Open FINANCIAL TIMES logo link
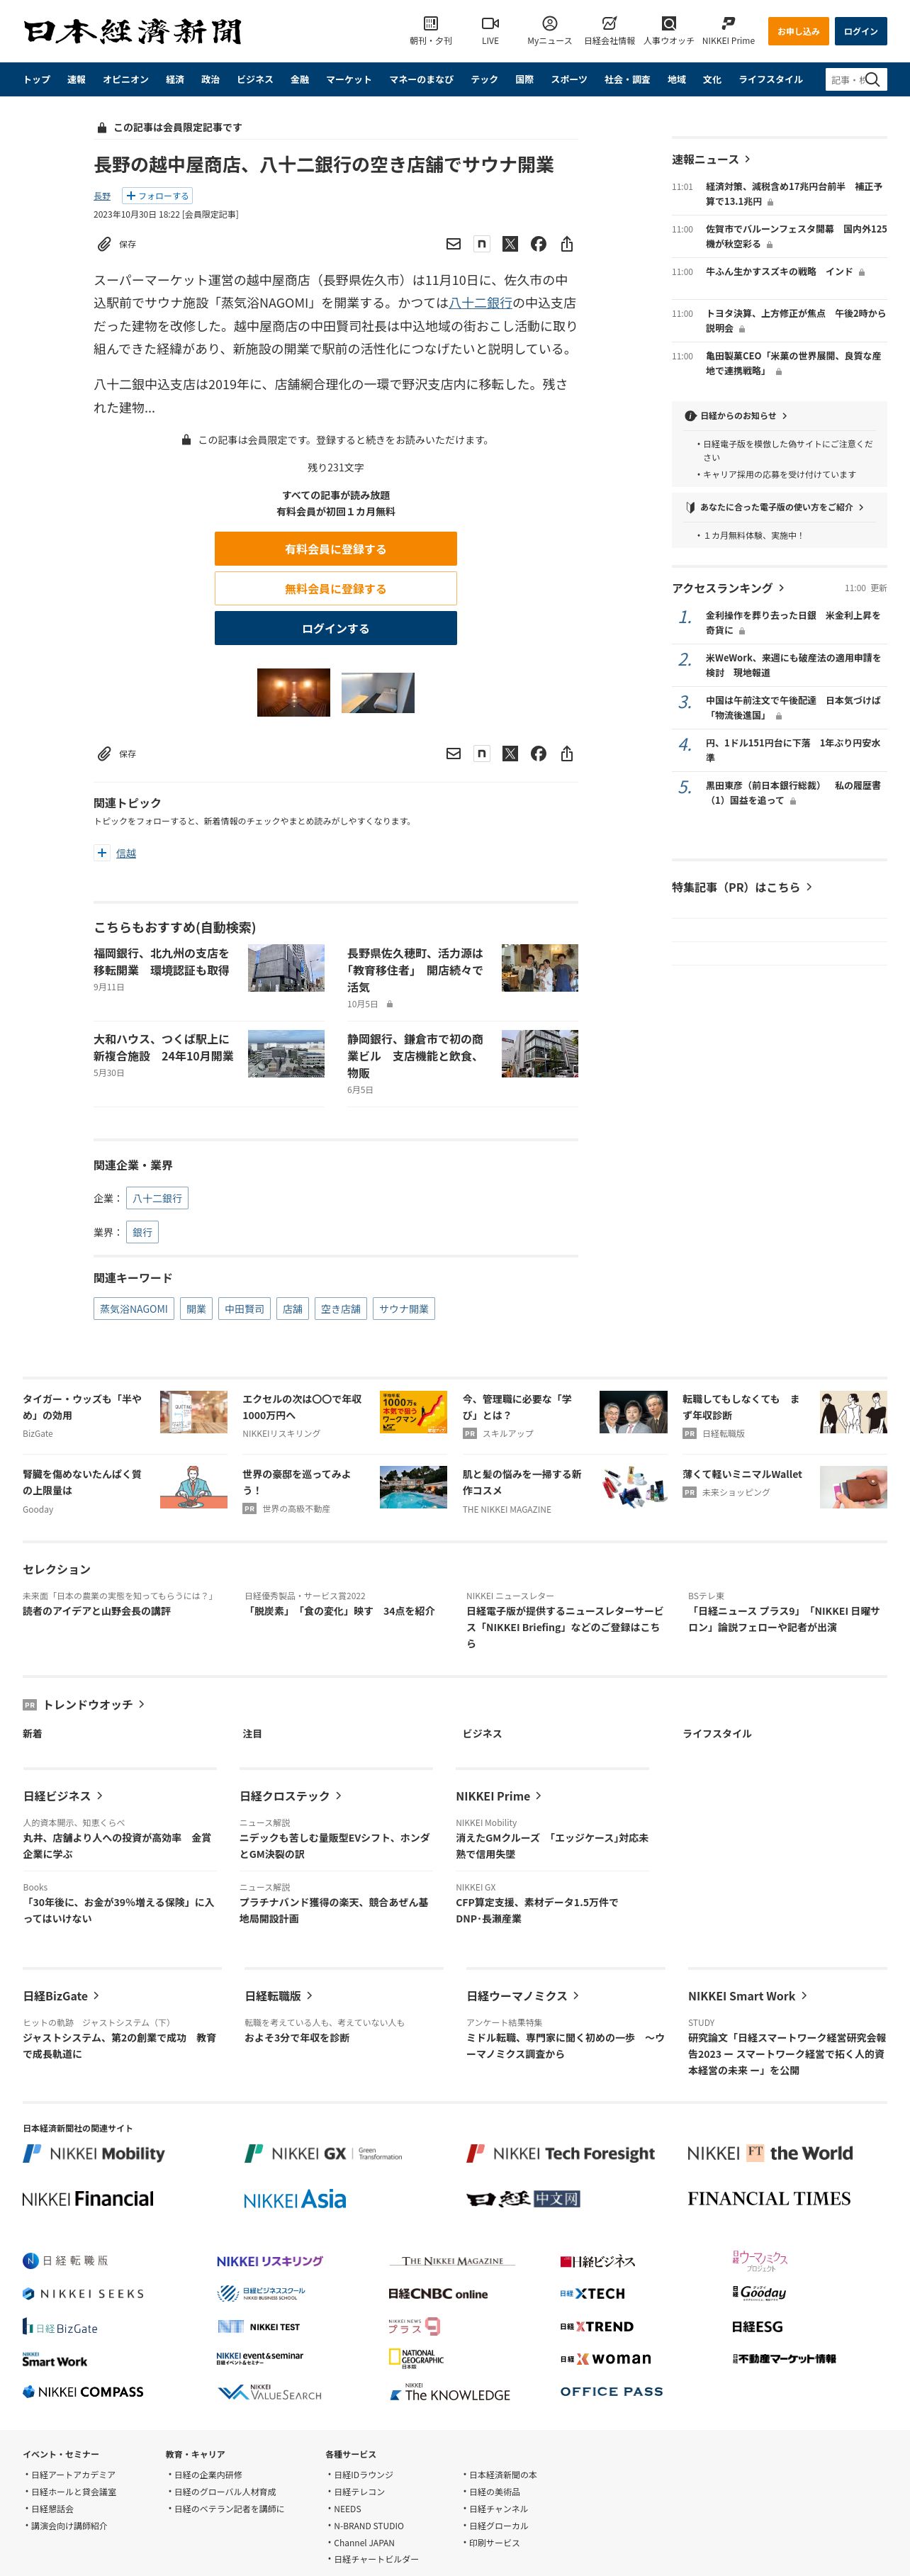 coord(769,2198)
